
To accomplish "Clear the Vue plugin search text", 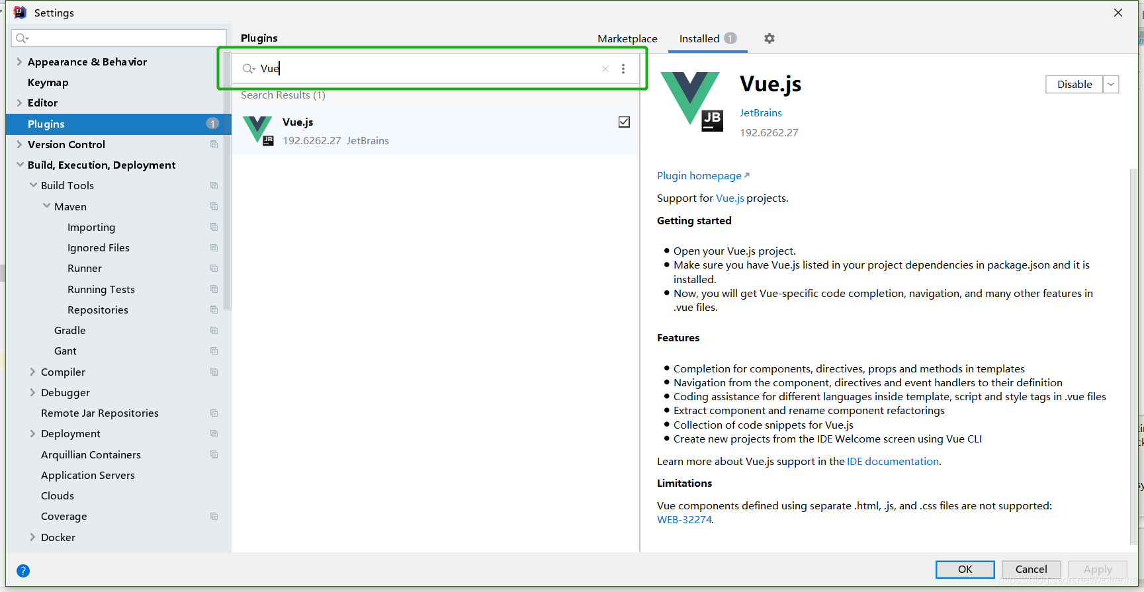I will 605,69.
